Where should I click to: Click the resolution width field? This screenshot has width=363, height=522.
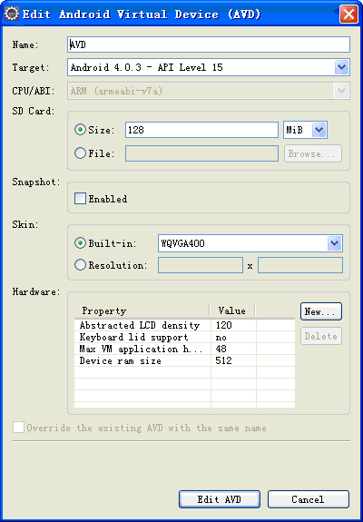201,265
